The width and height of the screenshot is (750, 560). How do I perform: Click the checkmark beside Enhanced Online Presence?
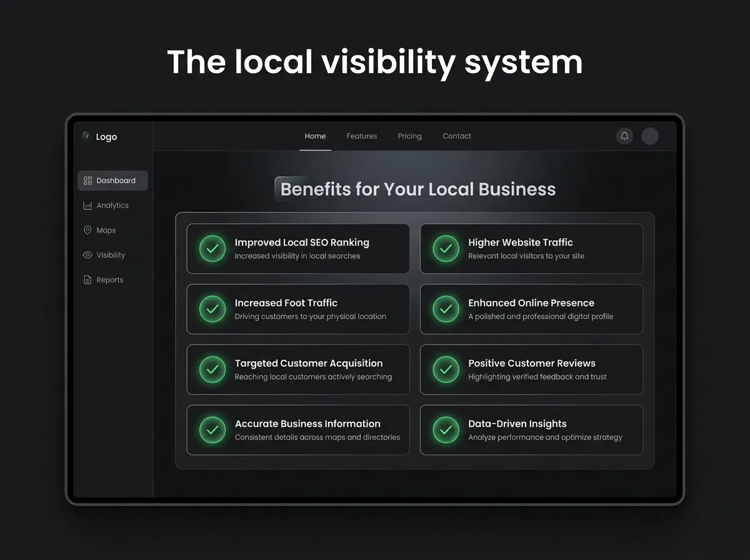coord(446,309)
